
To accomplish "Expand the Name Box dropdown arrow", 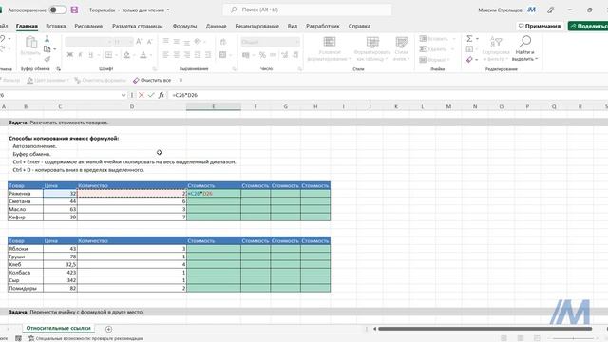I will coord(123,95).
